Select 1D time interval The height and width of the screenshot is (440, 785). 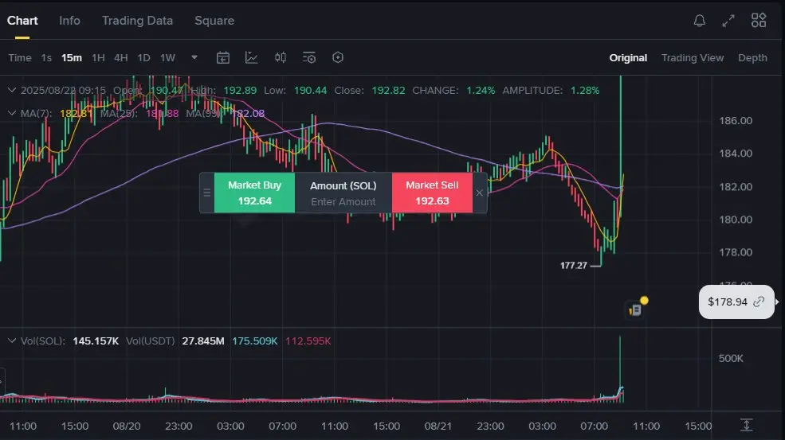[143, 57]
